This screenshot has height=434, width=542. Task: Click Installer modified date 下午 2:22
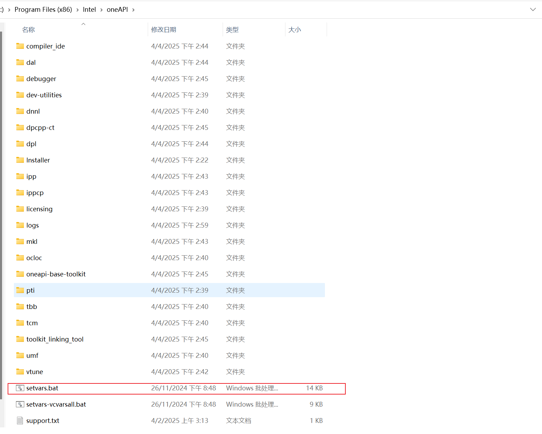click(x=180, y=160)
